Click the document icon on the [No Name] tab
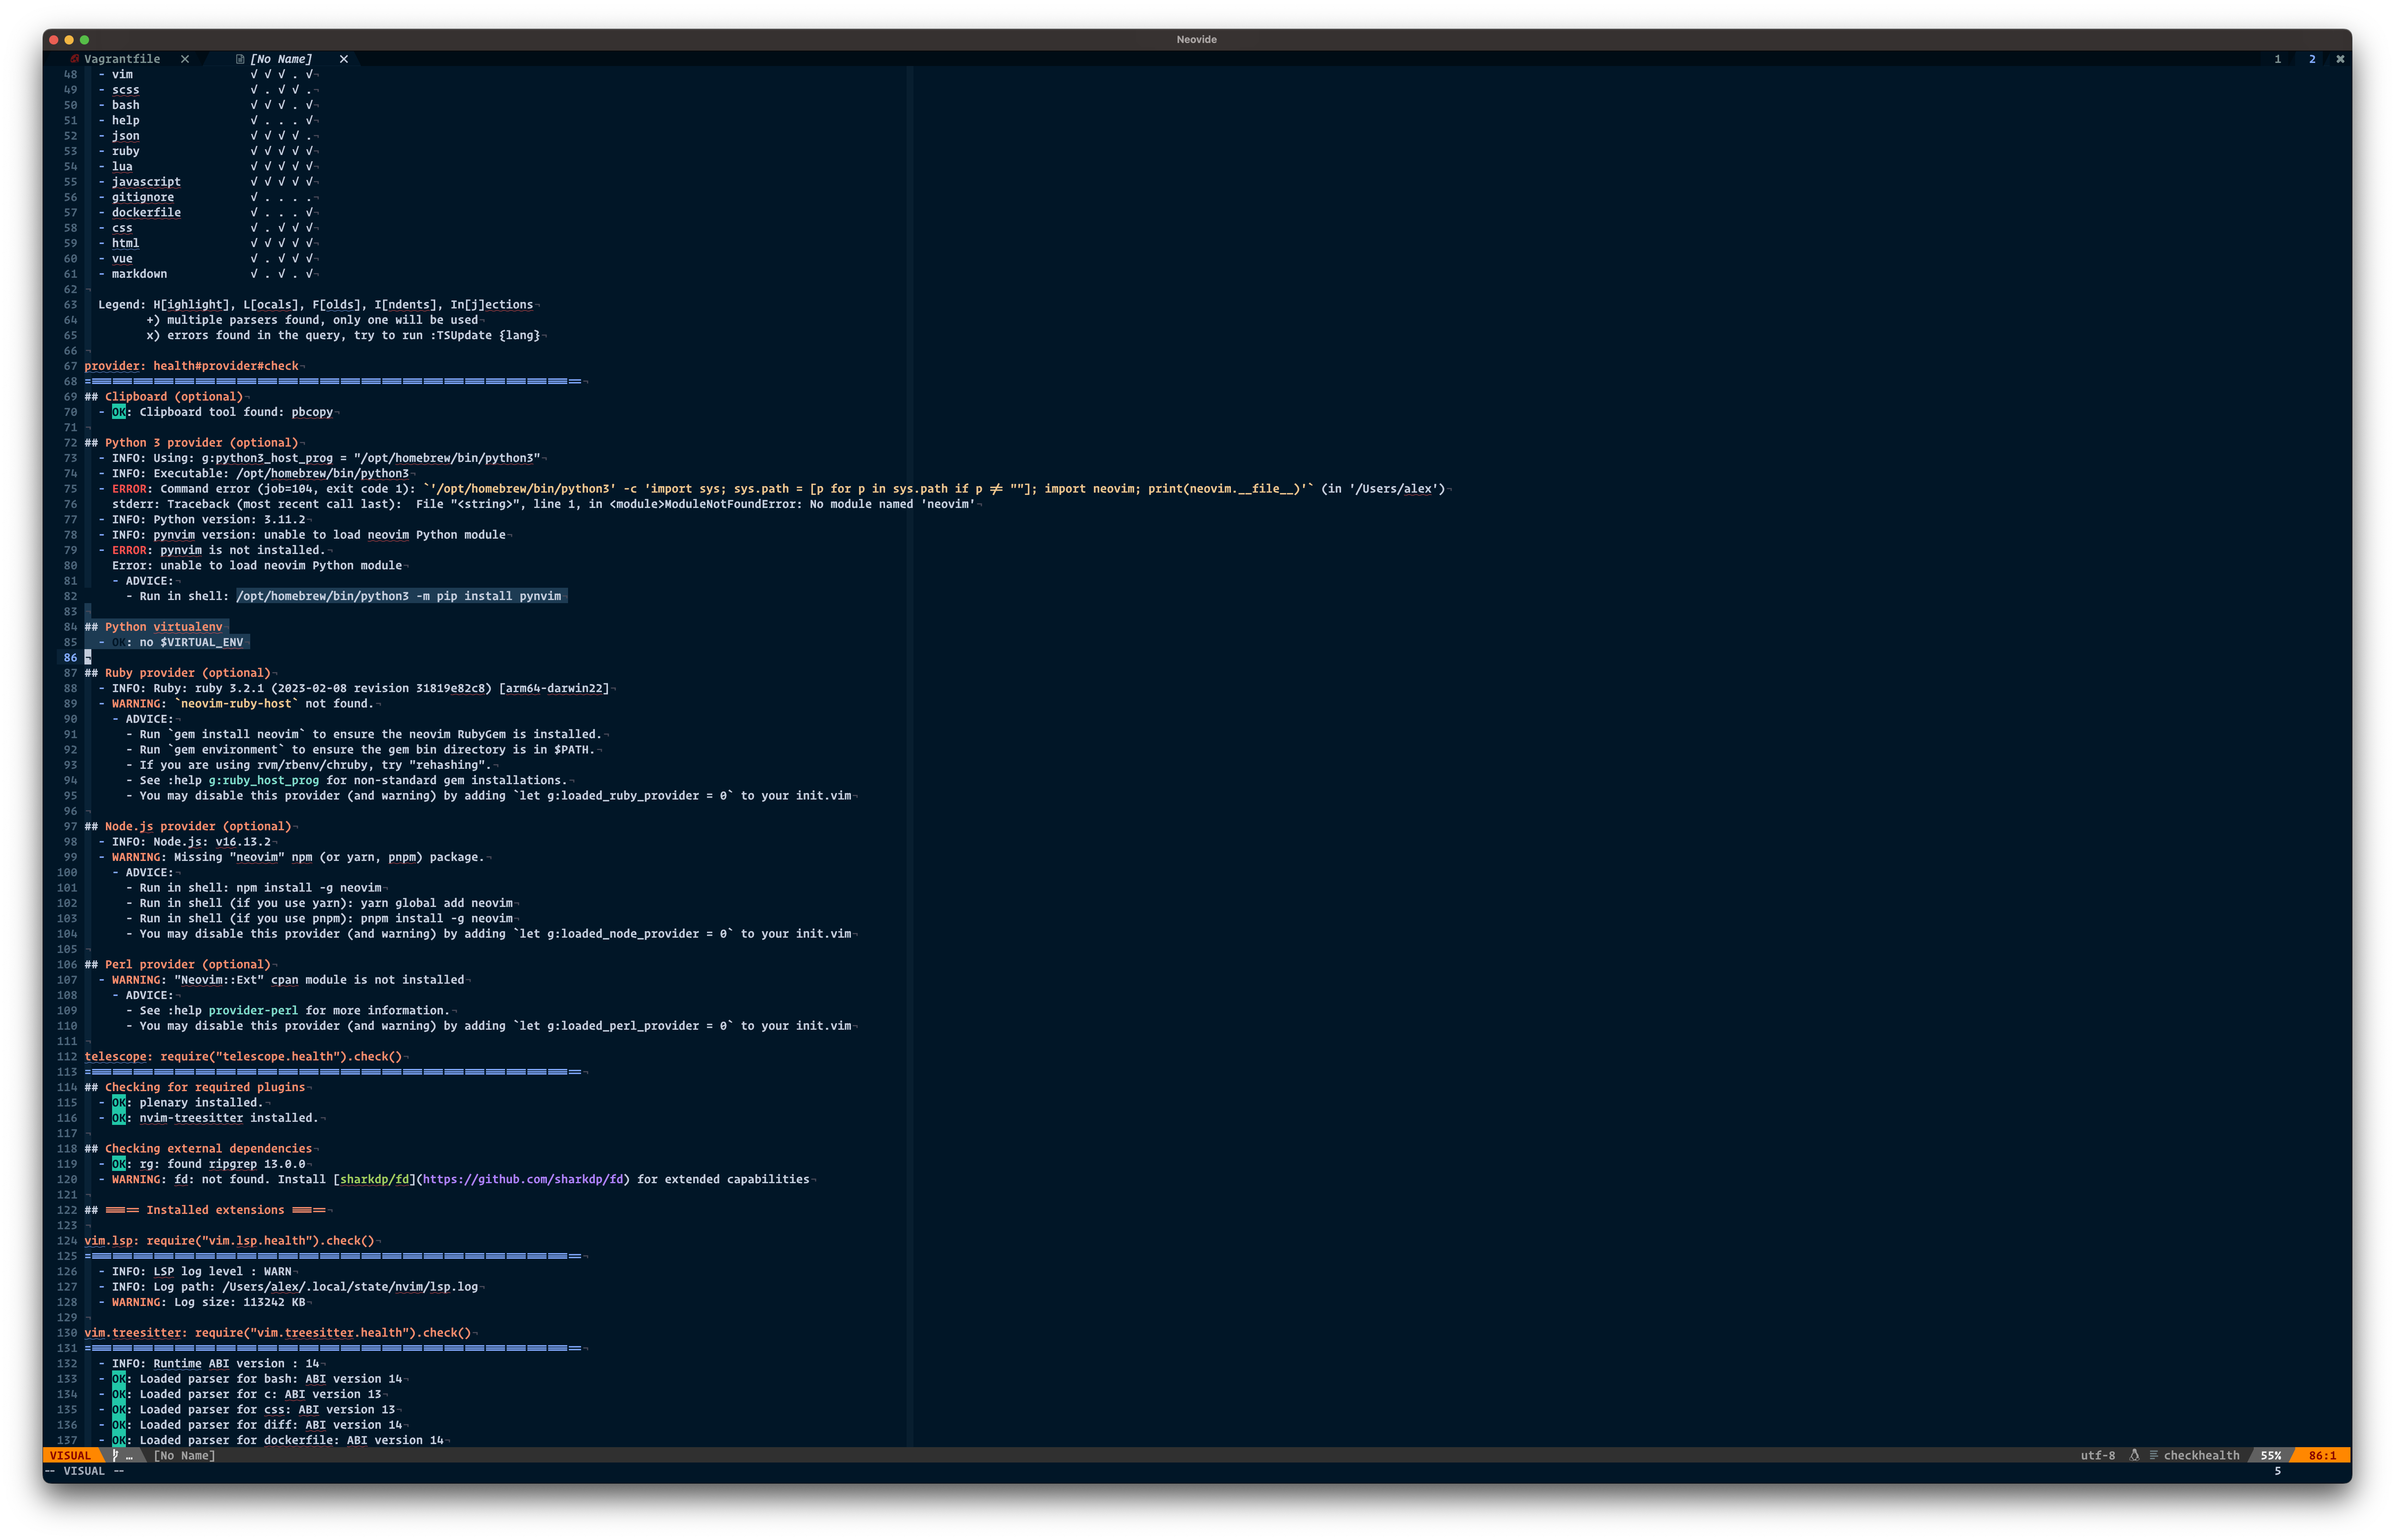Viewport: 2395px width, 1540px height. (240, 59)
